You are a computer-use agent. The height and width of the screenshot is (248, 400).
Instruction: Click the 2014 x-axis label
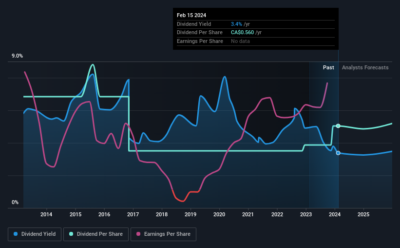coord(46,214)
